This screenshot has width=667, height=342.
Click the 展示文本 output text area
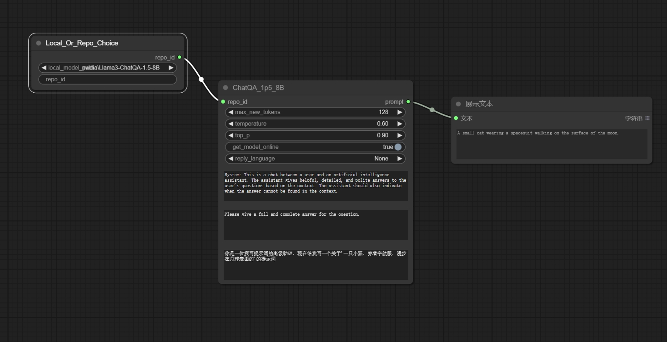point(552,144)
